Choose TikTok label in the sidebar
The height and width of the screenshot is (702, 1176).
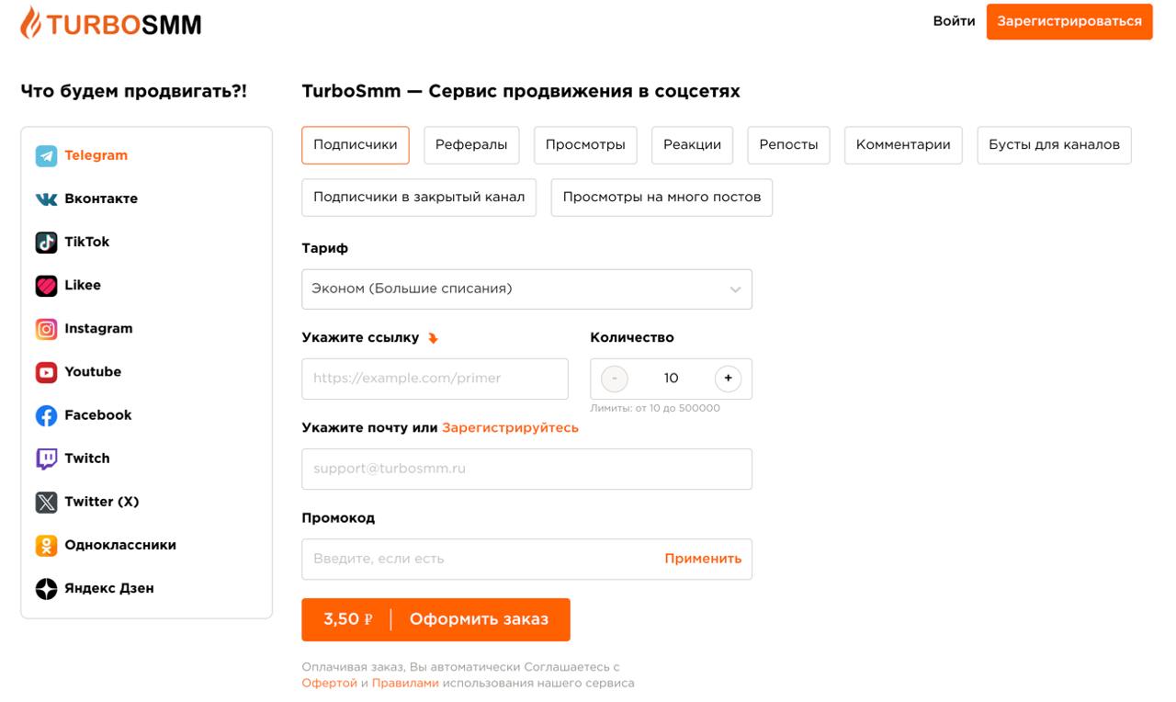pos(86,242)
